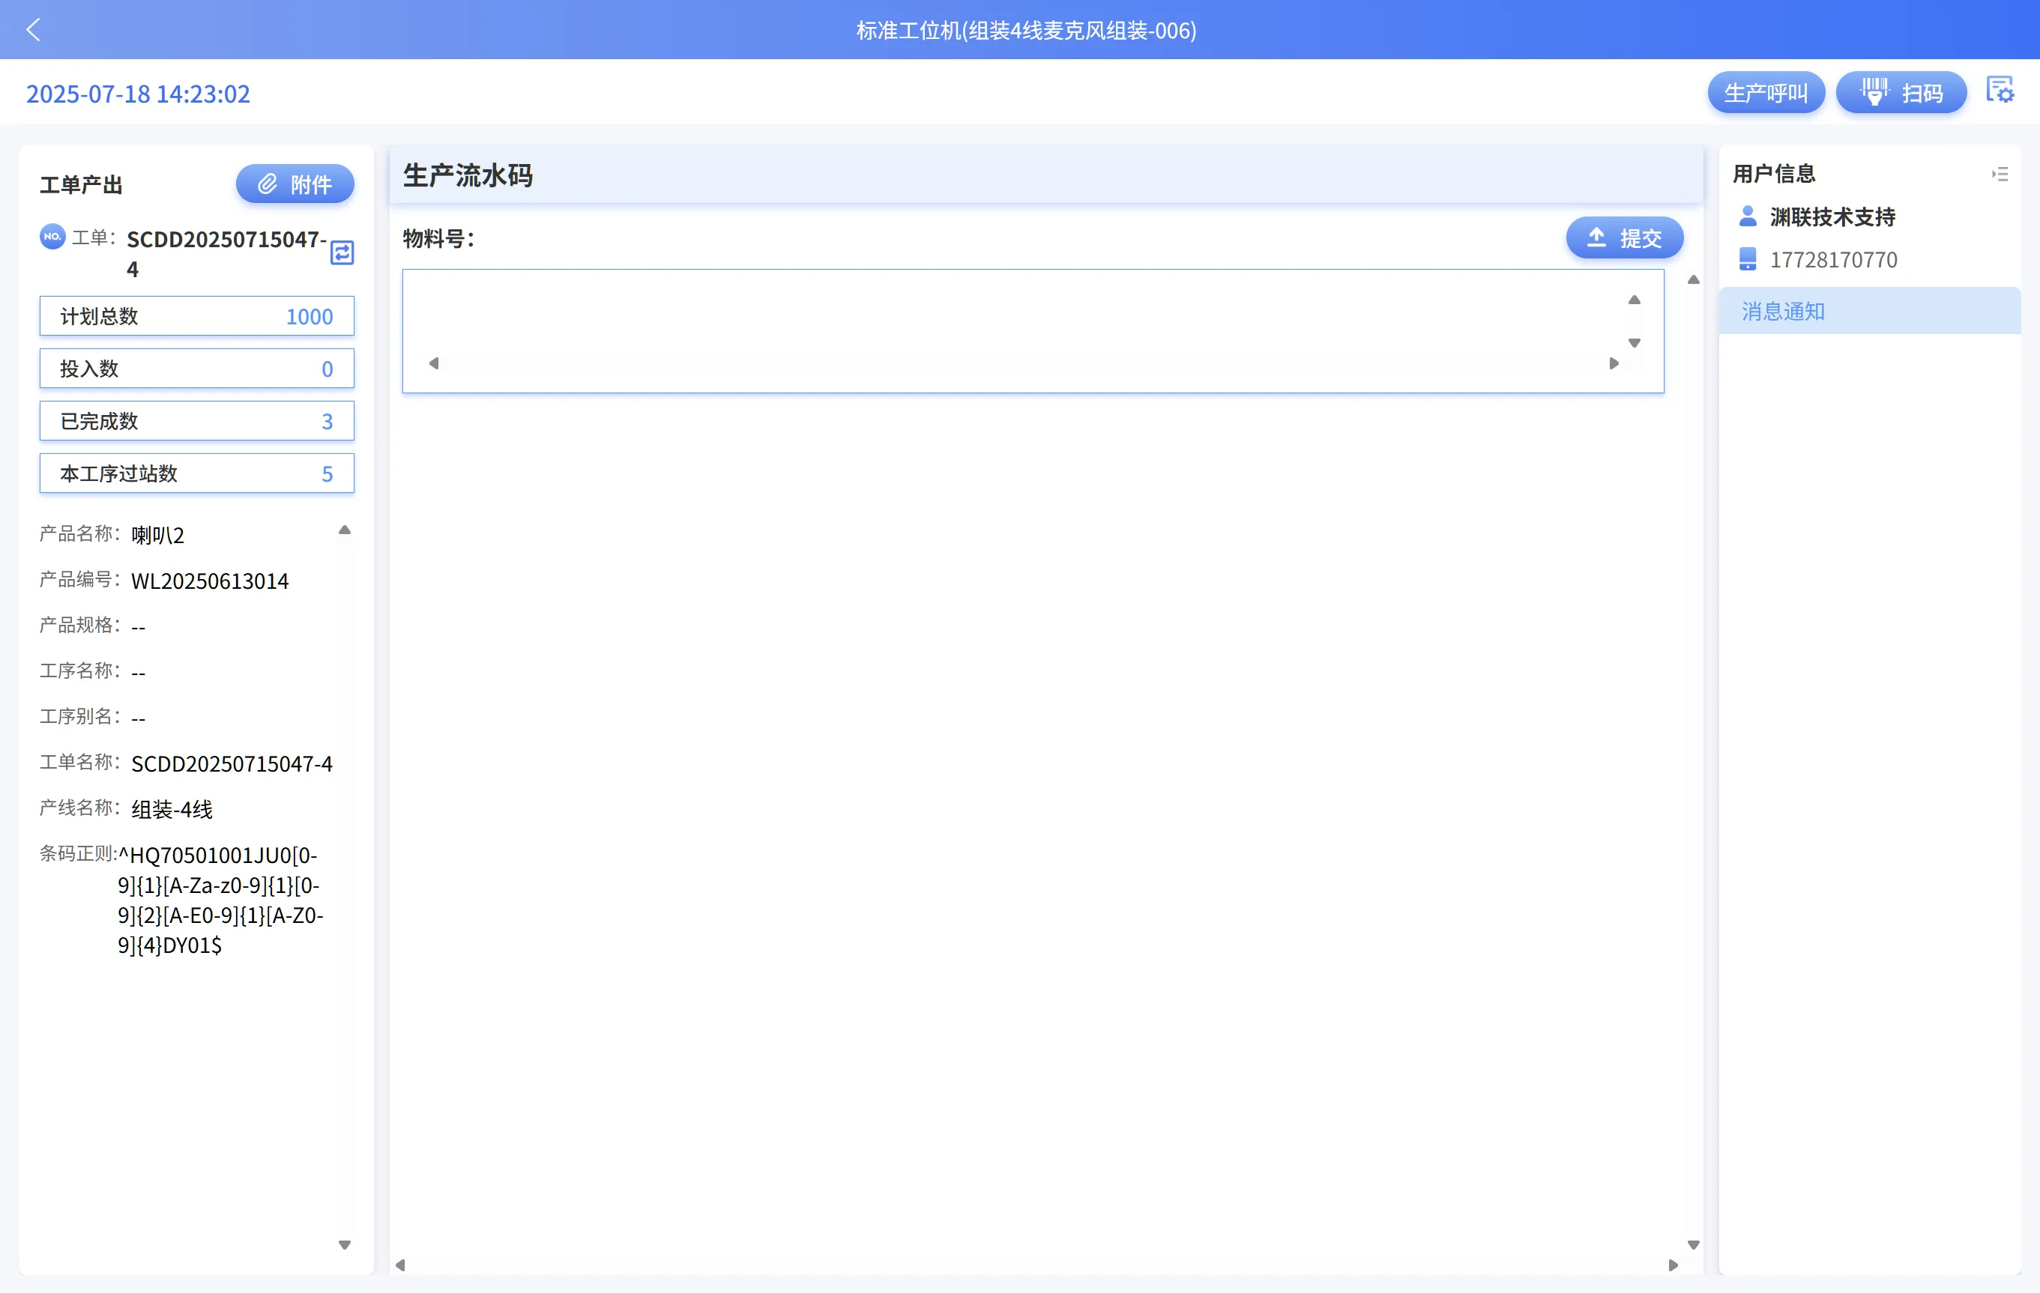
Task: Click the work order switch icon beside SCDD20250715047-4
Action: tap(342, 253)
